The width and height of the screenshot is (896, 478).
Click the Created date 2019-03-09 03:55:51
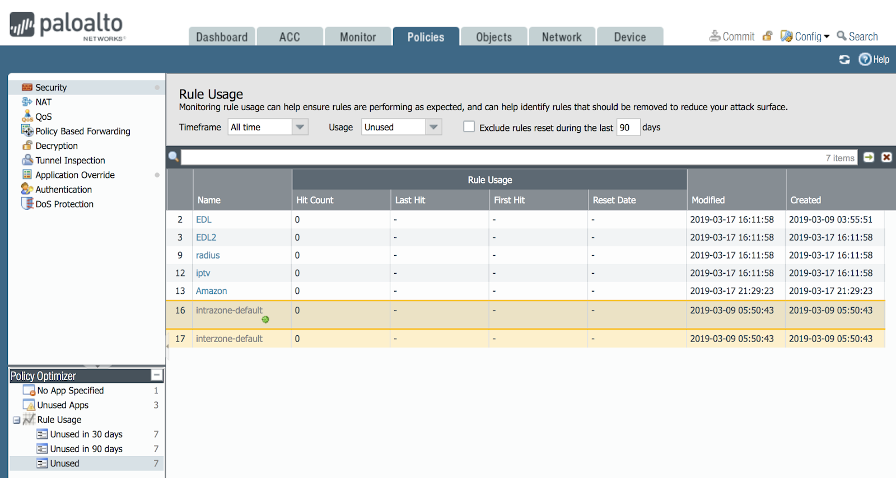point(830,219)
